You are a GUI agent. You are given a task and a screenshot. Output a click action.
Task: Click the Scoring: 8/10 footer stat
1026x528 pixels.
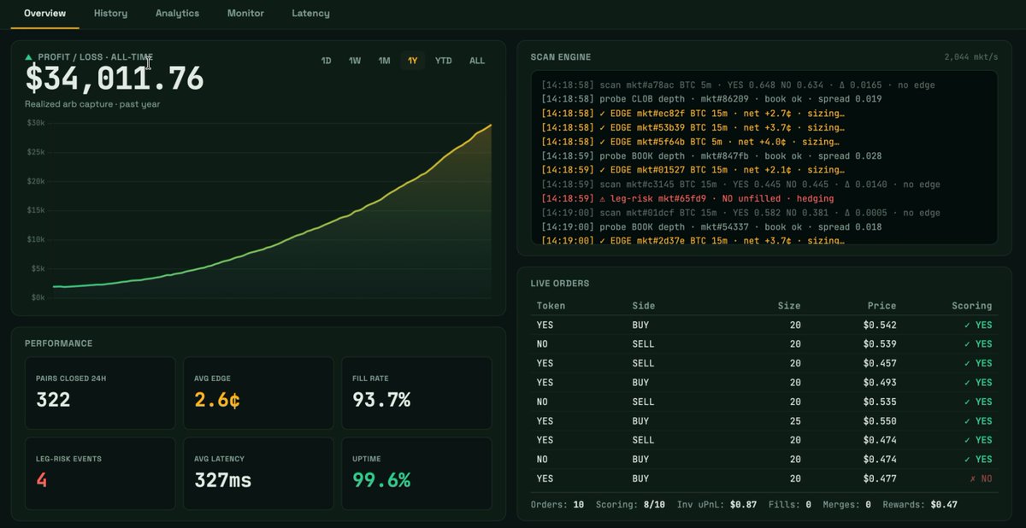coord(630,505)
